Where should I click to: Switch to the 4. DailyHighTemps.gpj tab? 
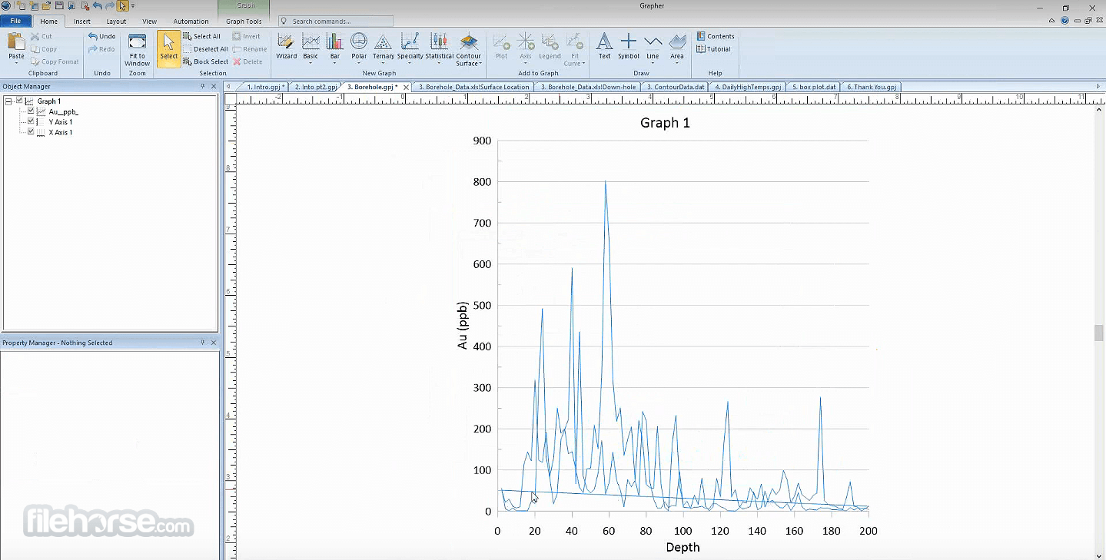click(748, 87)
